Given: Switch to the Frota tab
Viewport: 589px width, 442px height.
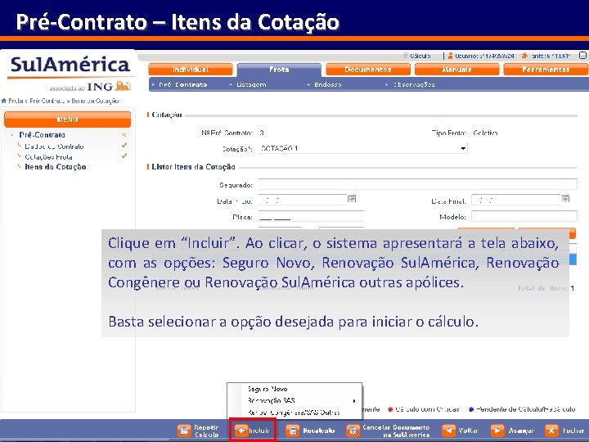Looking at the screenshot, I should pyautogui.click(x=279, y=70).
